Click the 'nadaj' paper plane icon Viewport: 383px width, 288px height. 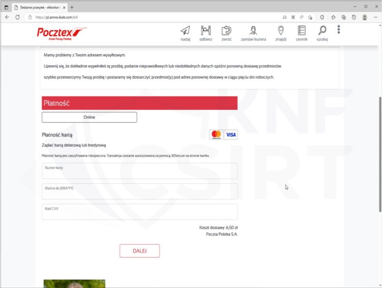pos(185,31)
